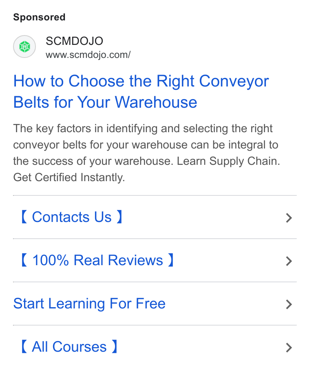Open the Conveyor Belts headline link
This screenshot has height=368, width=310.
coord(141,91)
